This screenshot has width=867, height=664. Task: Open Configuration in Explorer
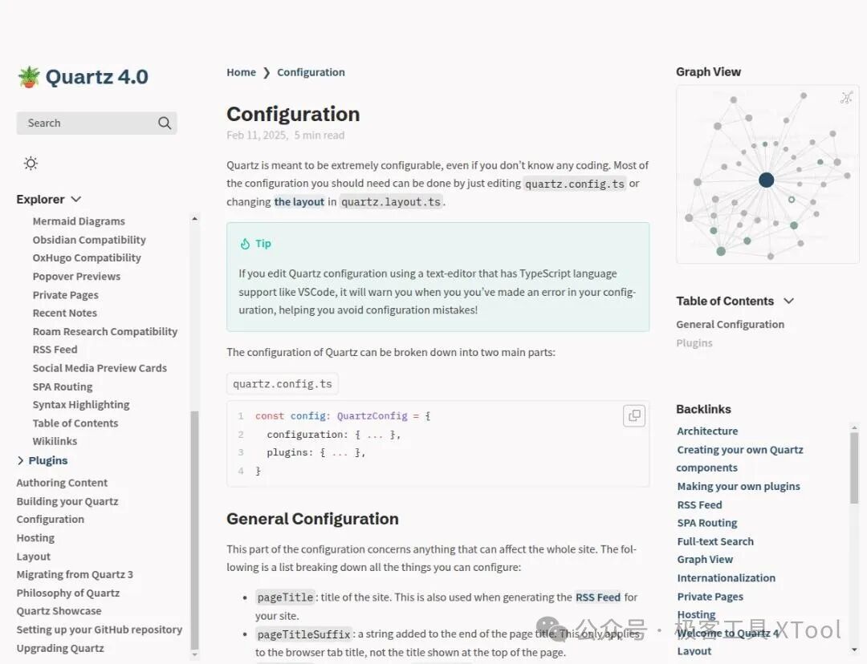pos(51,520)
